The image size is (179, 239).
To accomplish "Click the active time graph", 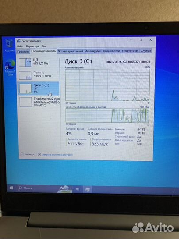I will click(107, 85).
